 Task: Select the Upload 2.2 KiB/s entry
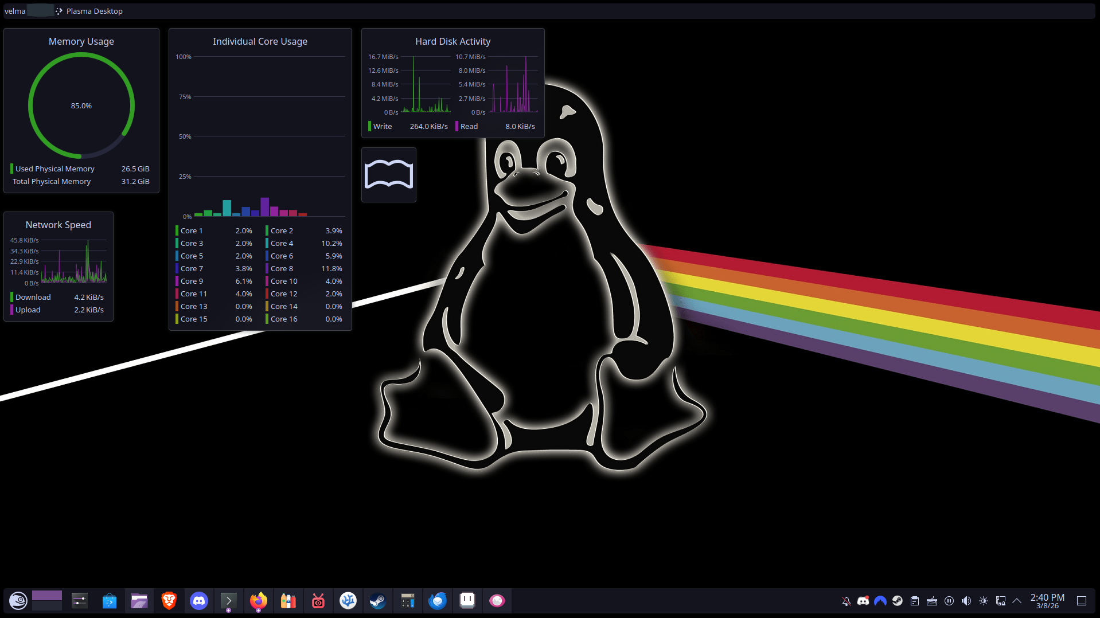pos(57,310)
